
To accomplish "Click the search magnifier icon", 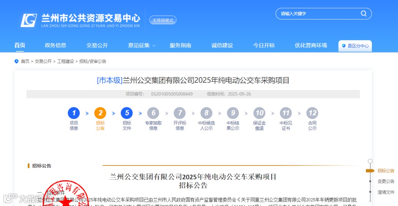I will pyautogui.click(x=363, y=14).
